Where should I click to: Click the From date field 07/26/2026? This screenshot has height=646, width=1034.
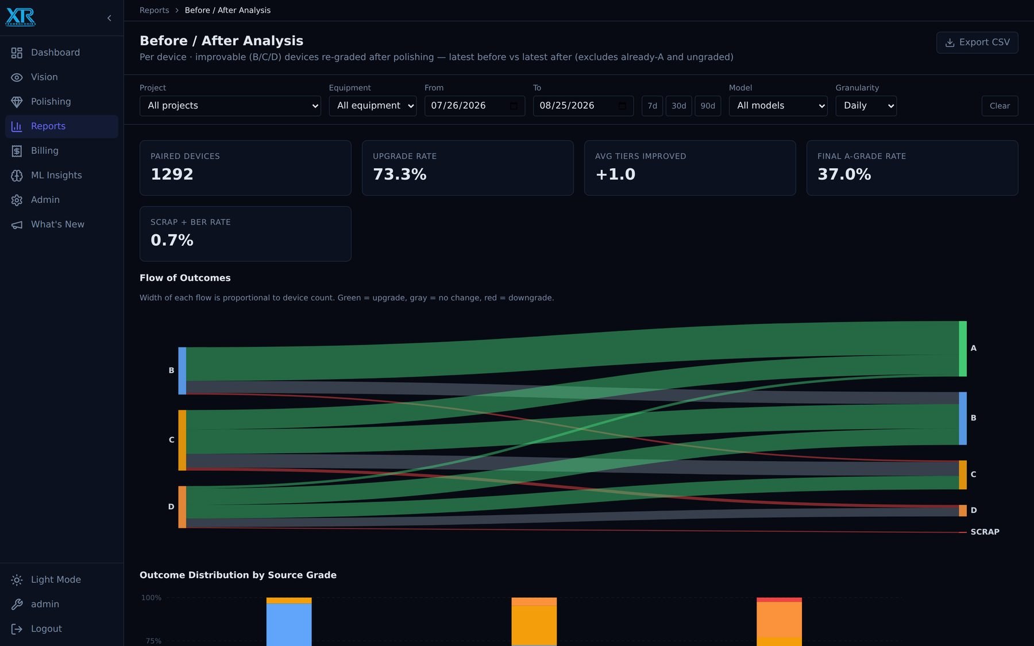(474, 106)
